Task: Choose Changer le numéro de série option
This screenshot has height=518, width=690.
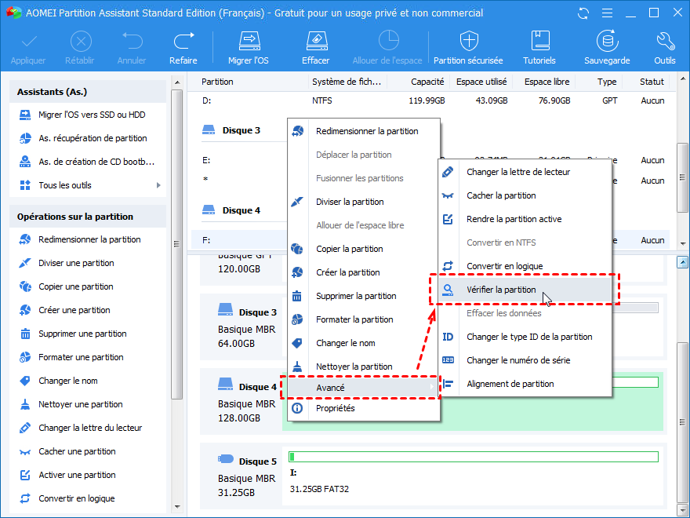Action: coord(518,360)
